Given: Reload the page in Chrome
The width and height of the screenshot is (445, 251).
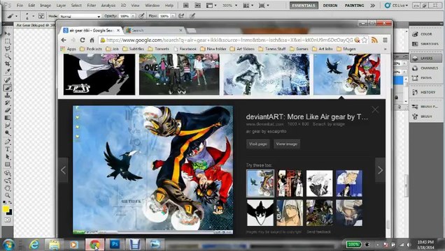Looking at the screenshot, I should click(83, 40).
